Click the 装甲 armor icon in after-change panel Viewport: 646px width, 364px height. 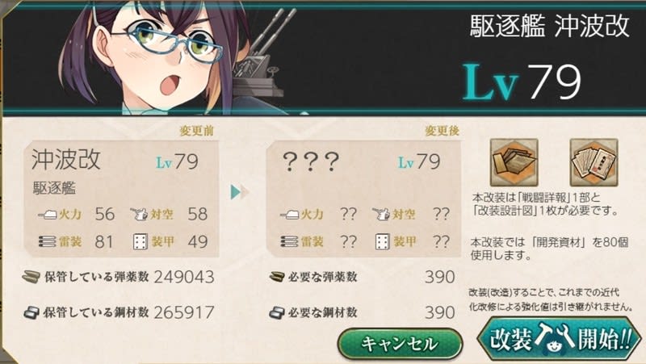(x=382, y=241)
